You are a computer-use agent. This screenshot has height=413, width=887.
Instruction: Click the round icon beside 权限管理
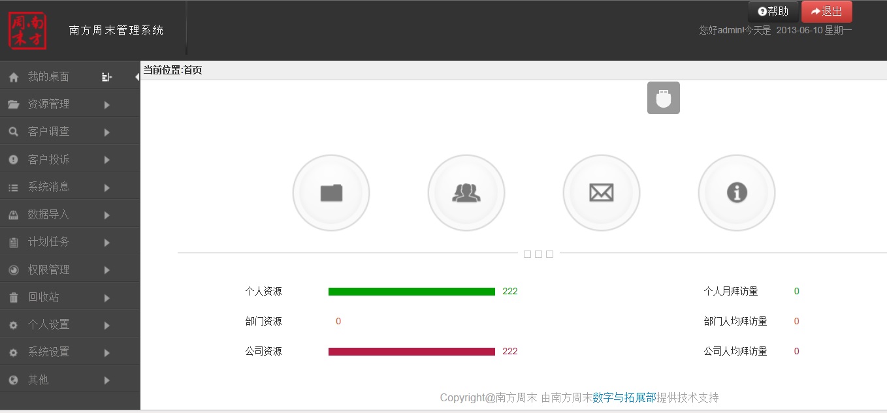point(14,269)
